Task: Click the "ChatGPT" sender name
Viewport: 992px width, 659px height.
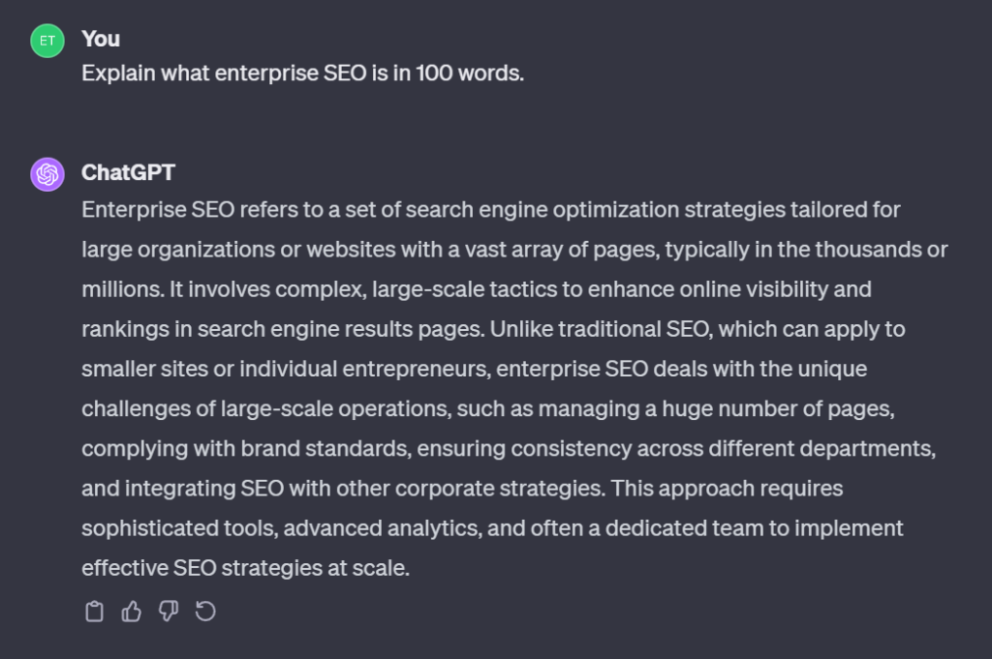Action: coord(128,172)
